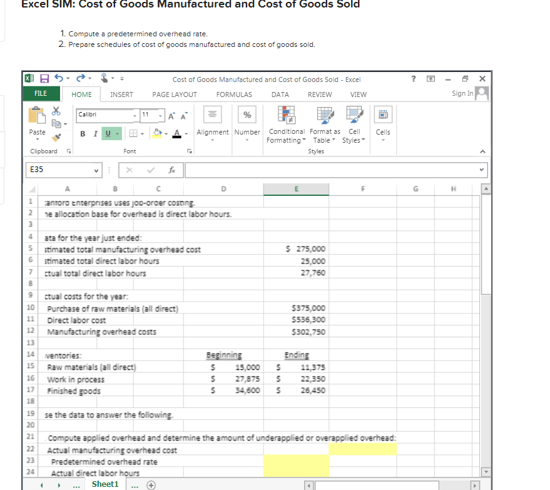Click the Copy icon
Screen dimensions: 550x490
[56, 123]
